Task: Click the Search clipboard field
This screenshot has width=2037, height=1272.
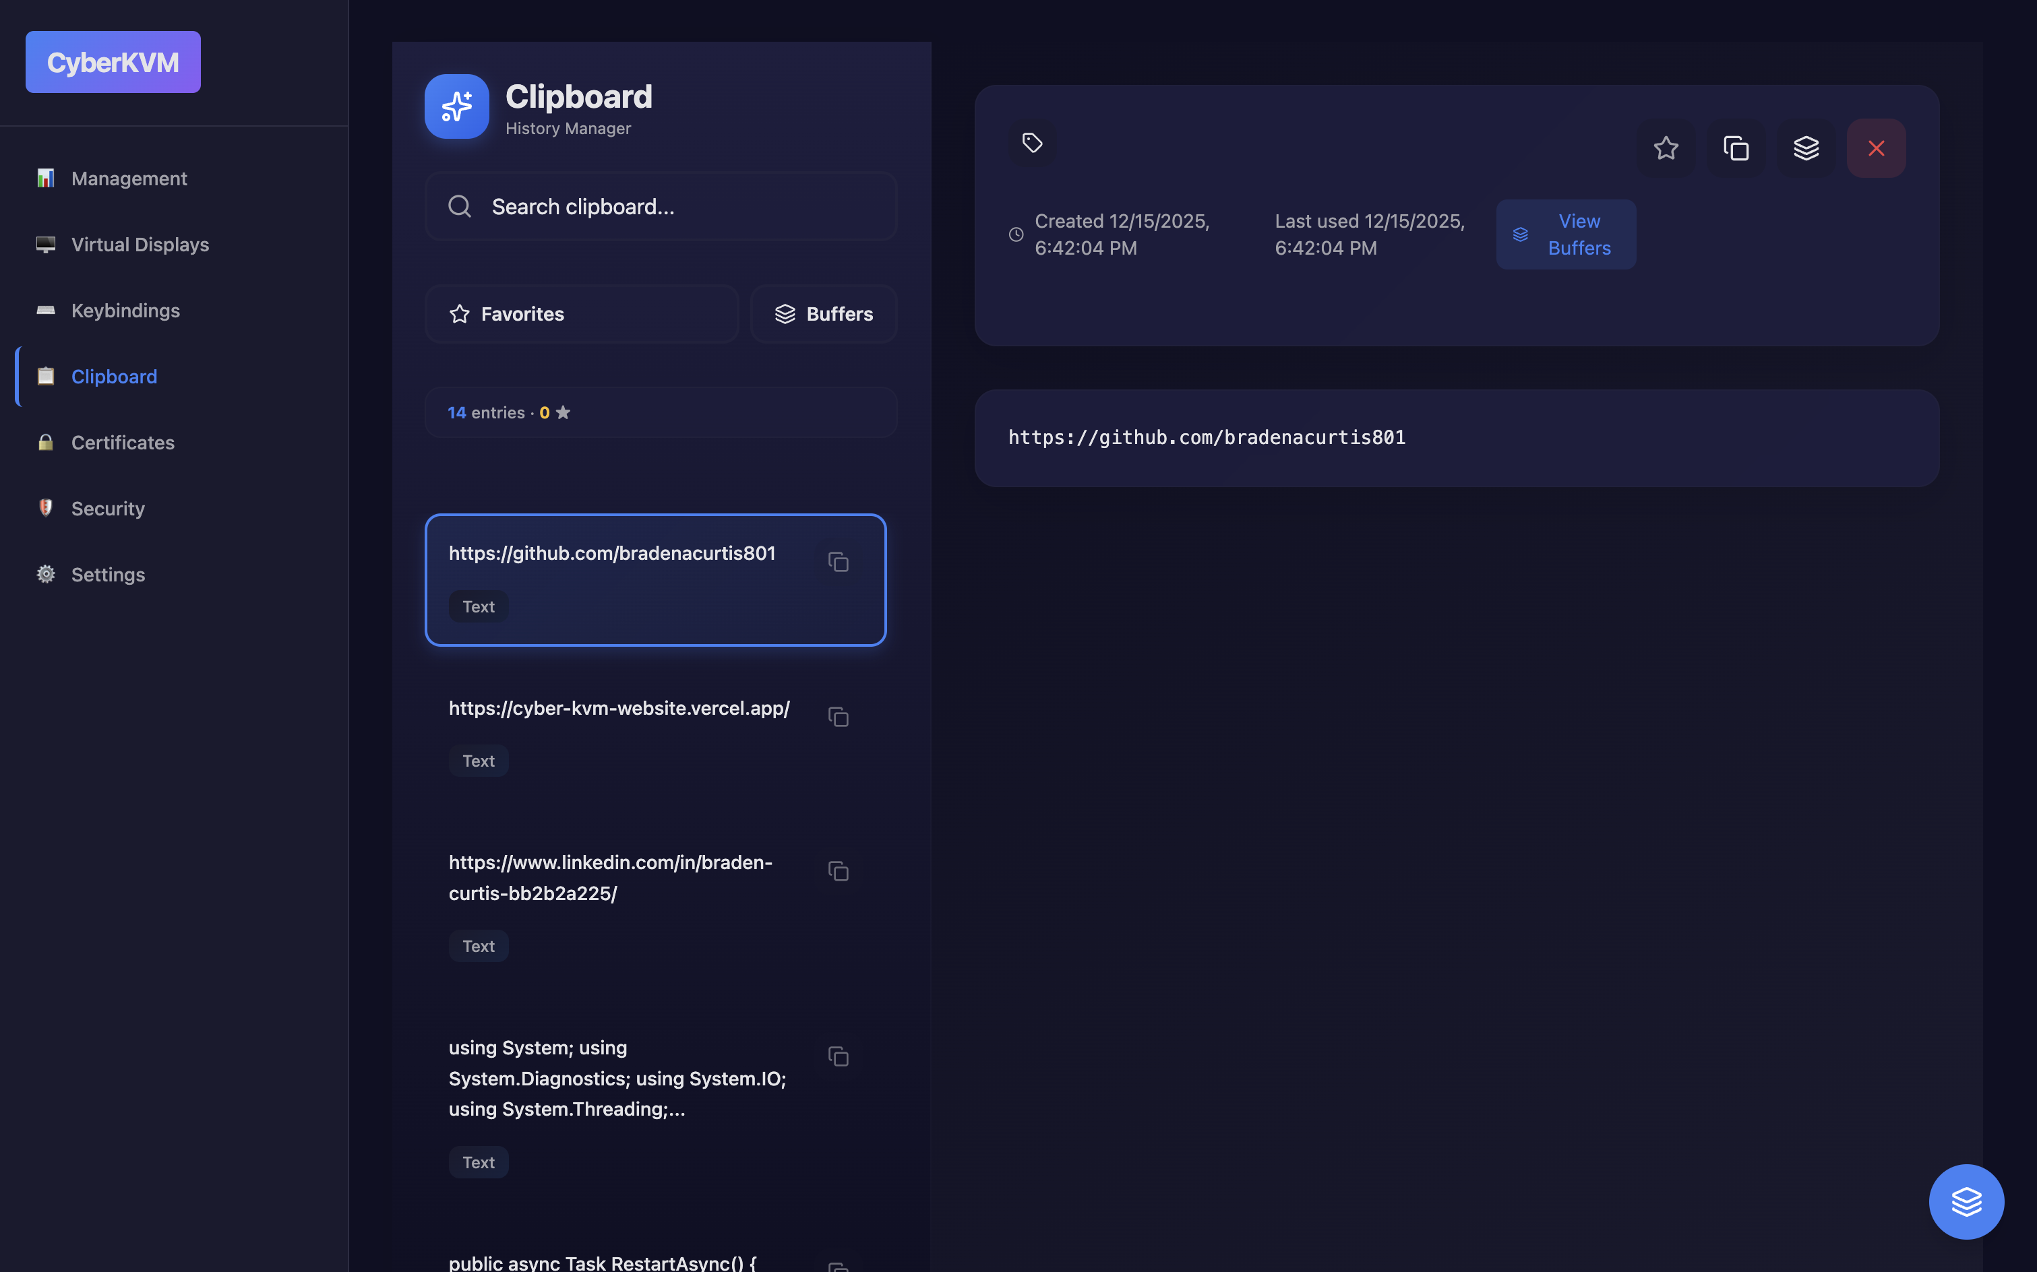Action: click(661, 207)
